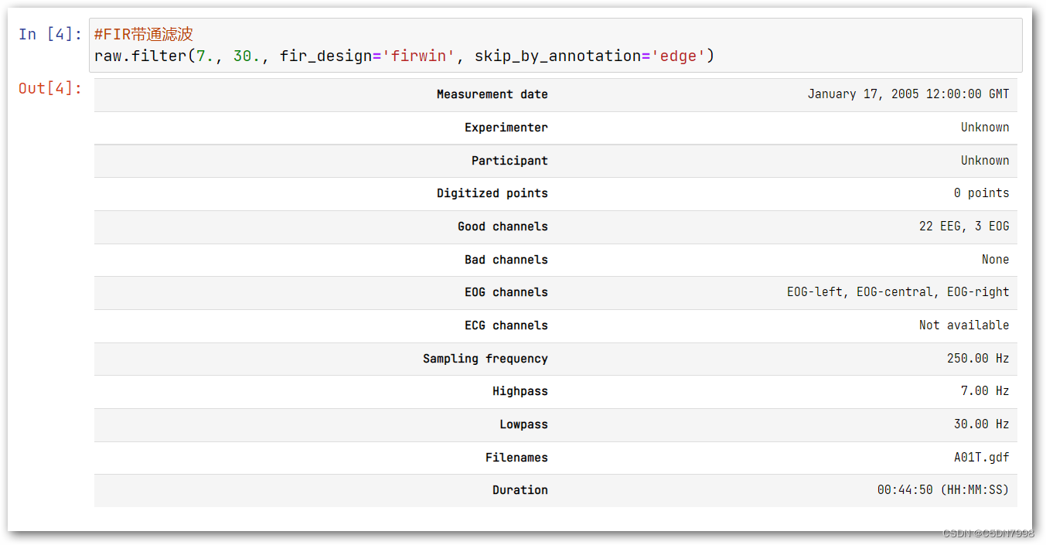This screenshot has height=545, width=1046.
Task: Click the A01T.gdf filename
Action: point(981,458)
